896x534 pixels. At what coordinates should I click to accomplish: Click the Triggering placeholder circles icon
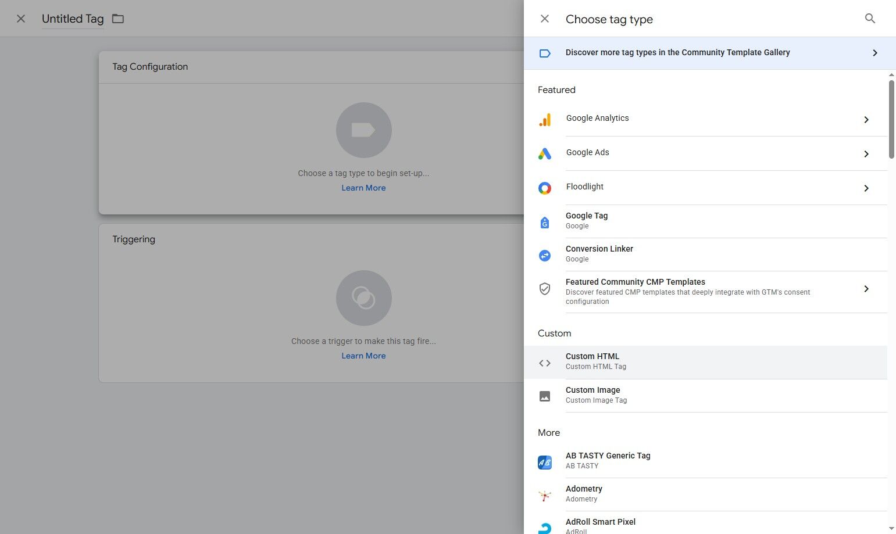click(x=363, y=298)
